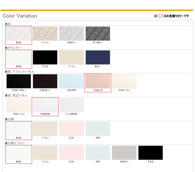The height and width of the screenshot is (172, 195).
Task: Select the aqua bathtub apron swatch
Action: 98,153
